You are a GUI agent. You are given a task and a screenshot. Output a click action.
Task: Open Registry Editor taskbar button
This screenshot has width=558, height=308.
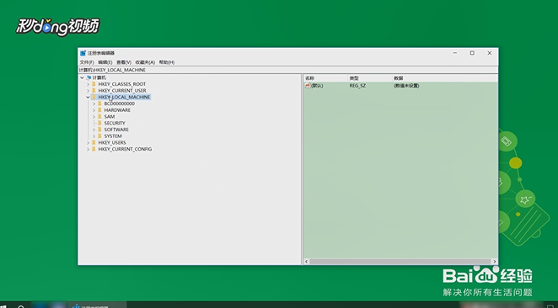pos(97,305)
